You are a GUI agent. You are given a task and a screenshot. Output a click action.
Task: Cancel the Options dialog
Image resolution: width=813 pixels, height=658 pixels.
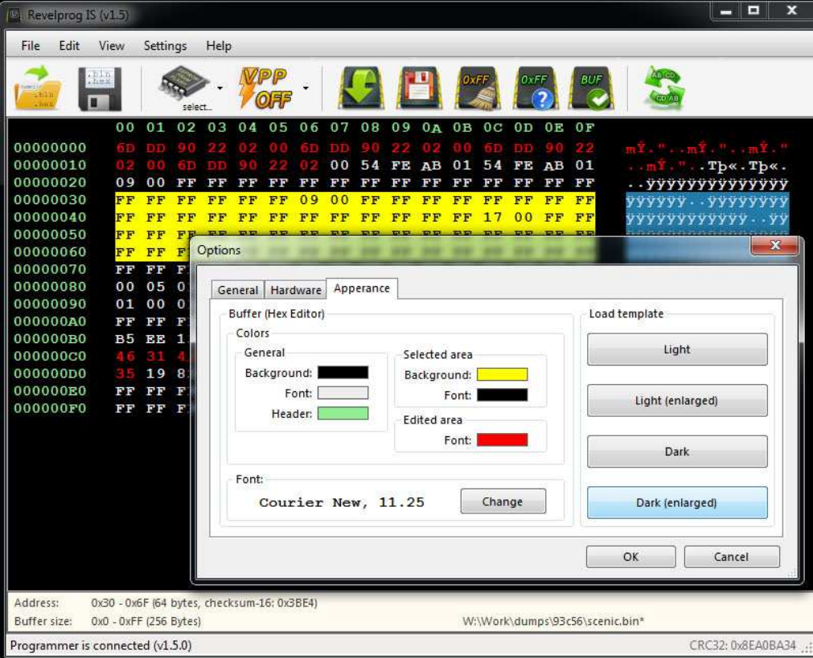tap(732, 557)
